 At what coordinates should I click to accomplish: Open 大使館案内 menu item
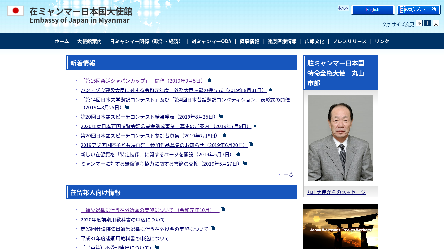pyautogui.click(x=89, y=41)
